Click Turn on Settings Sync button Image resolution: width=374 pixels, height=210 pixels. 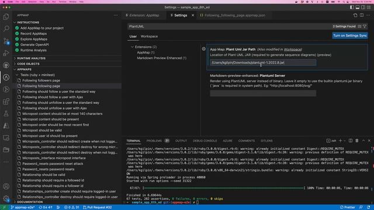coord(350,36)
